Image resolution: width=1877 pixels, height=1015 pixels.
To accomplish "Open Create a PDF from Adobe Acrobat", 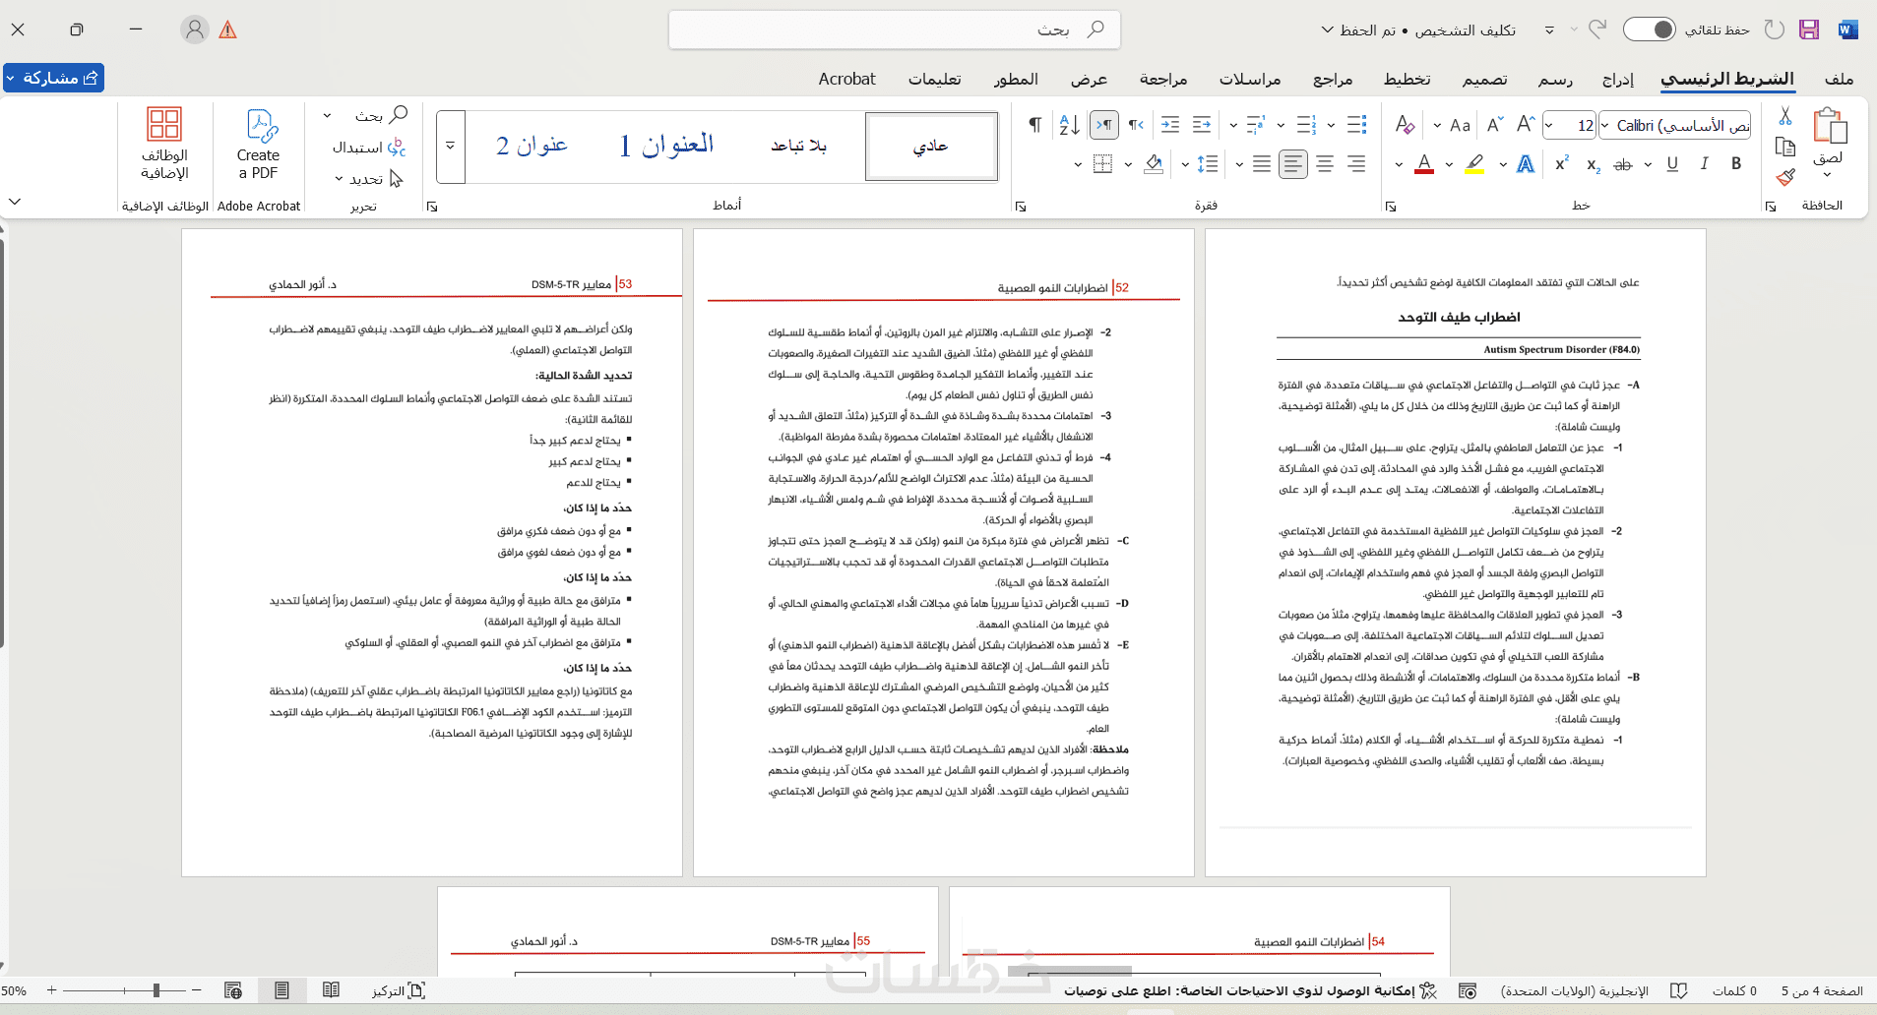I will tap(259, 145).
